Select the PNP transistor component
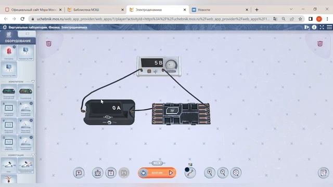 click(x=25, y=52)
